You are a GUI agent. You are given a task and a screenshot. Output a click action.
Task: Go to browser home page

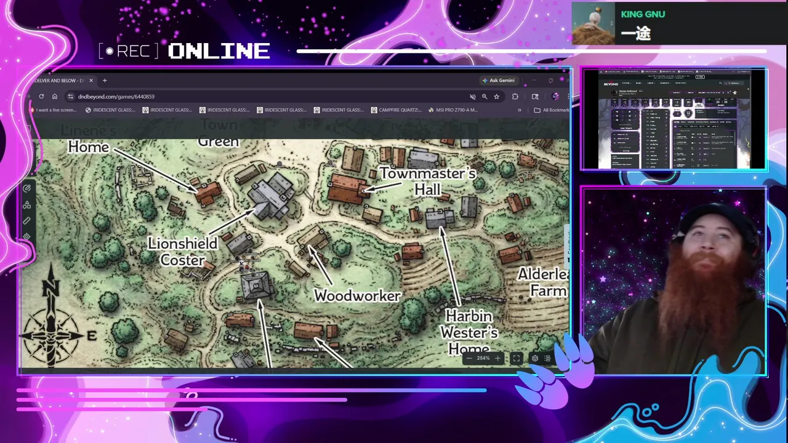point(55,97)
